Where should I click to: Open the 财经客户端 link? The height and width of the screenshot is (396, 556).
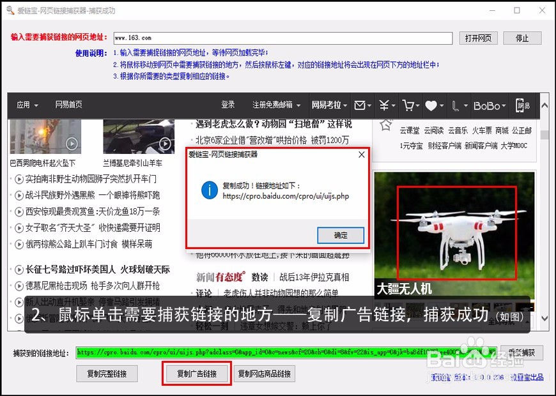[x=445, y=146]
